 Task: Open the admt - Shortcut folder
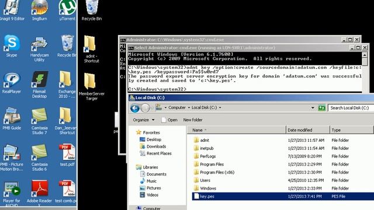pos(91,49)
